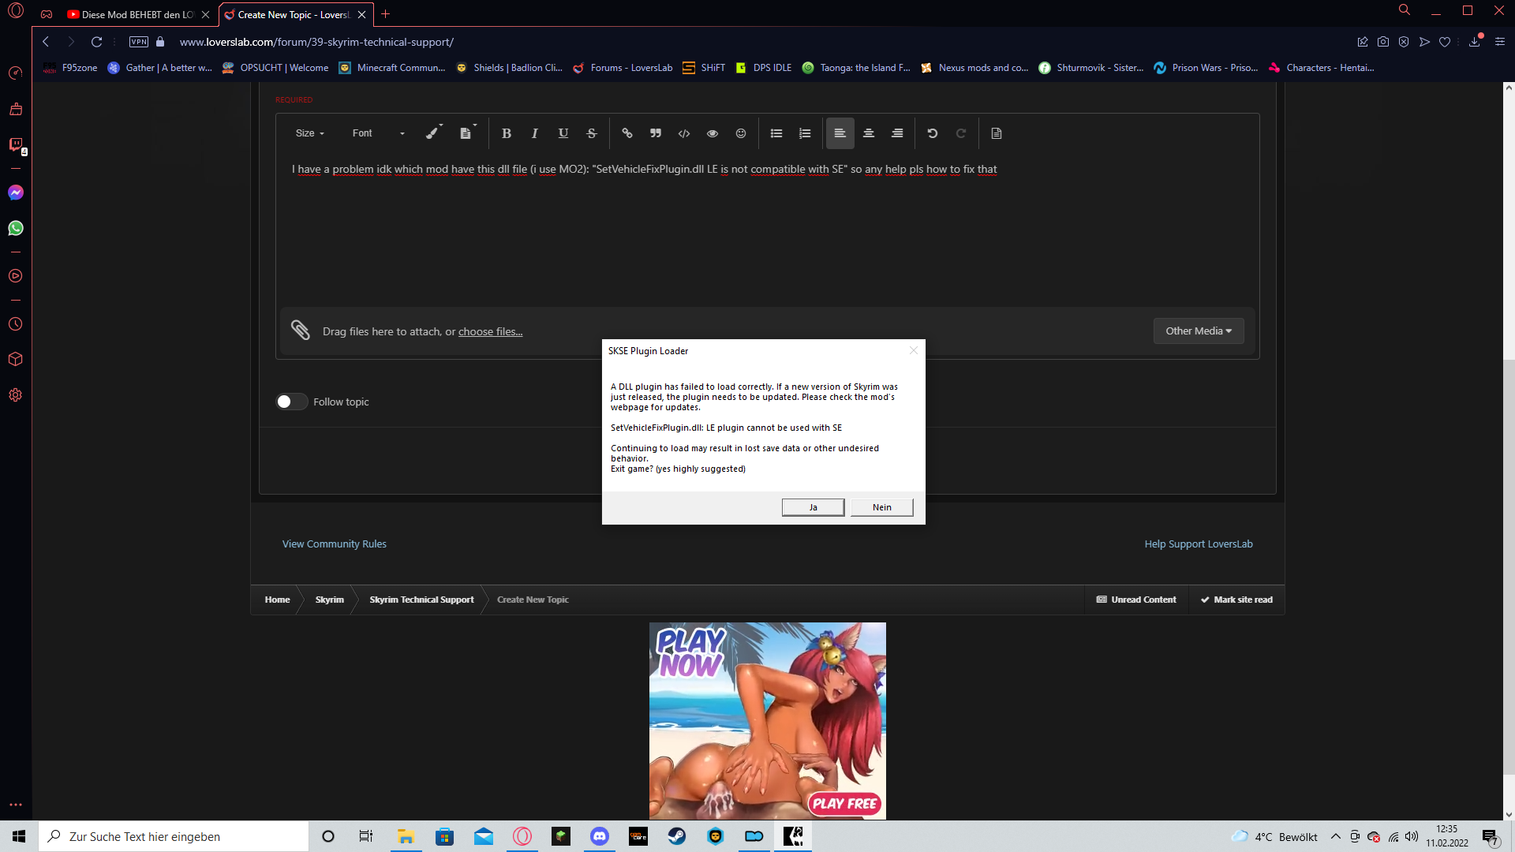Reload the current page
This screenshot has width=1515, height=852.
pos(96,42)
